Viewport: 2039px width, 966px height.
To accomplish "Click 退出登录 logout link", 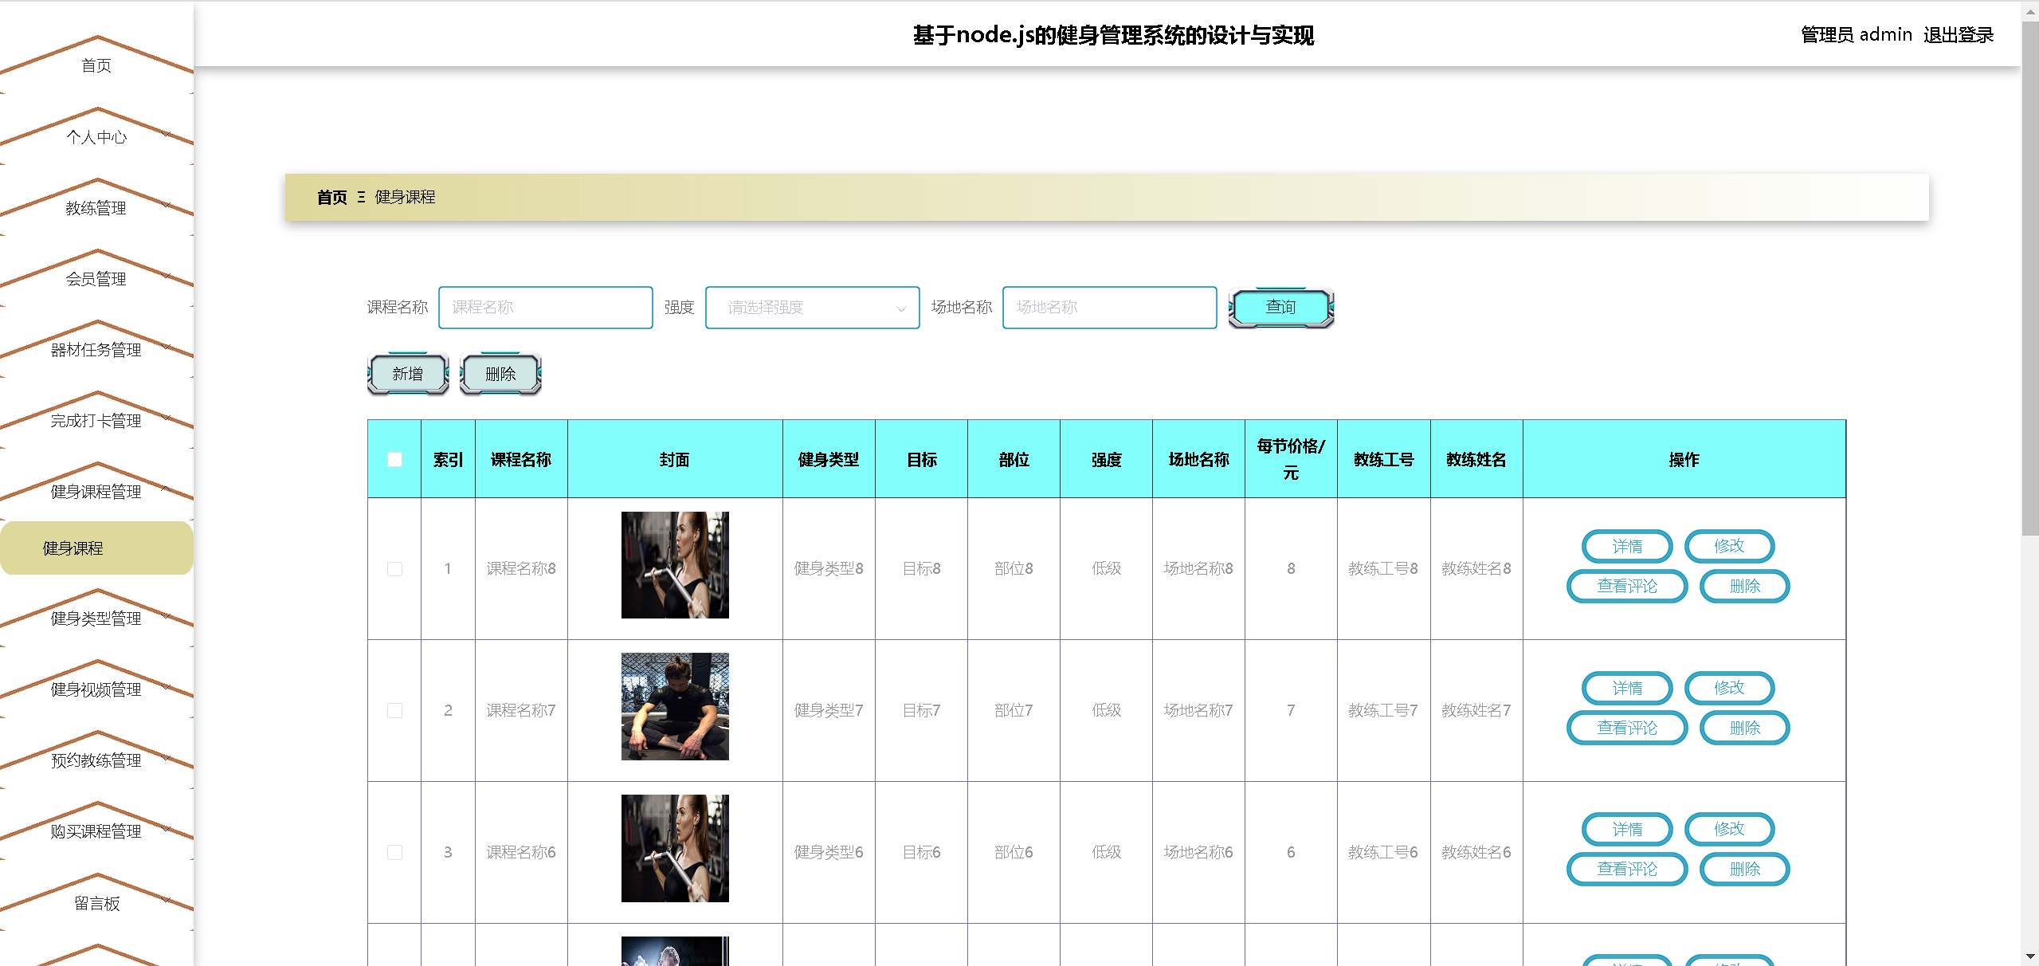I will 1958,35.
